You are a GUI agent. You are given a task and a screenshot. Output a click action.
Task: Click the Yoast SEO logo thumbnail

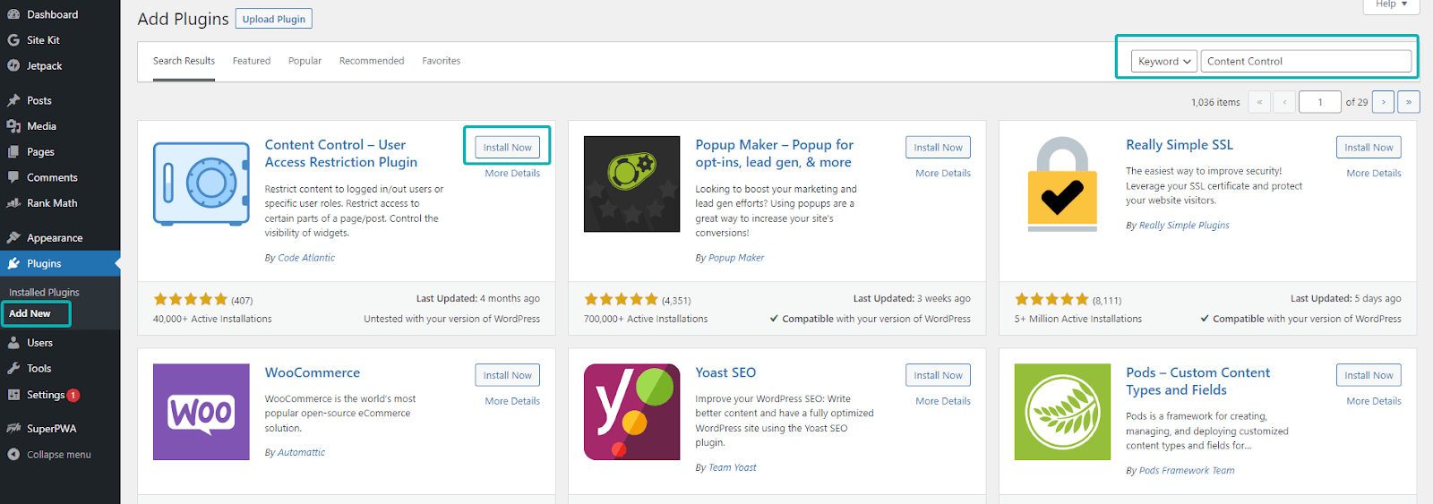pos(631,412)
